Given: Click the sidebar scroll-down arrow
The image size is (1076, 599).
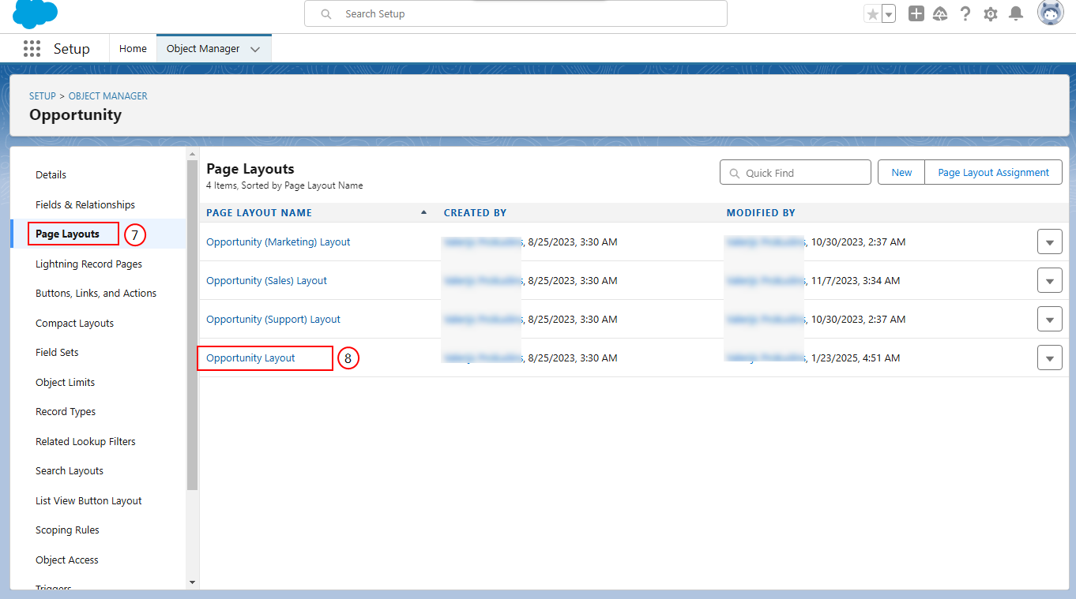Looking at the screenshot, I should pos(191,582).
